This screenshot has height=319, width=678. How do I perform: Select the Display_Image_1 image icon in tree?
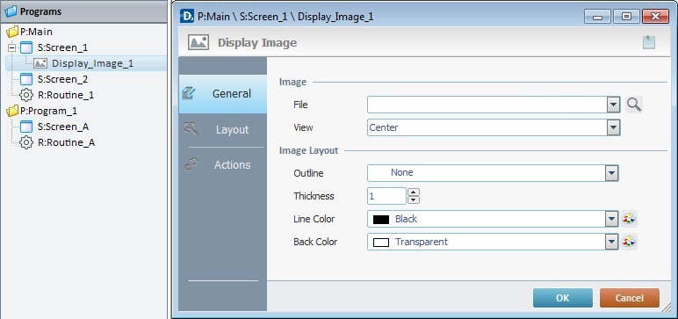click(x=40, y=63)
